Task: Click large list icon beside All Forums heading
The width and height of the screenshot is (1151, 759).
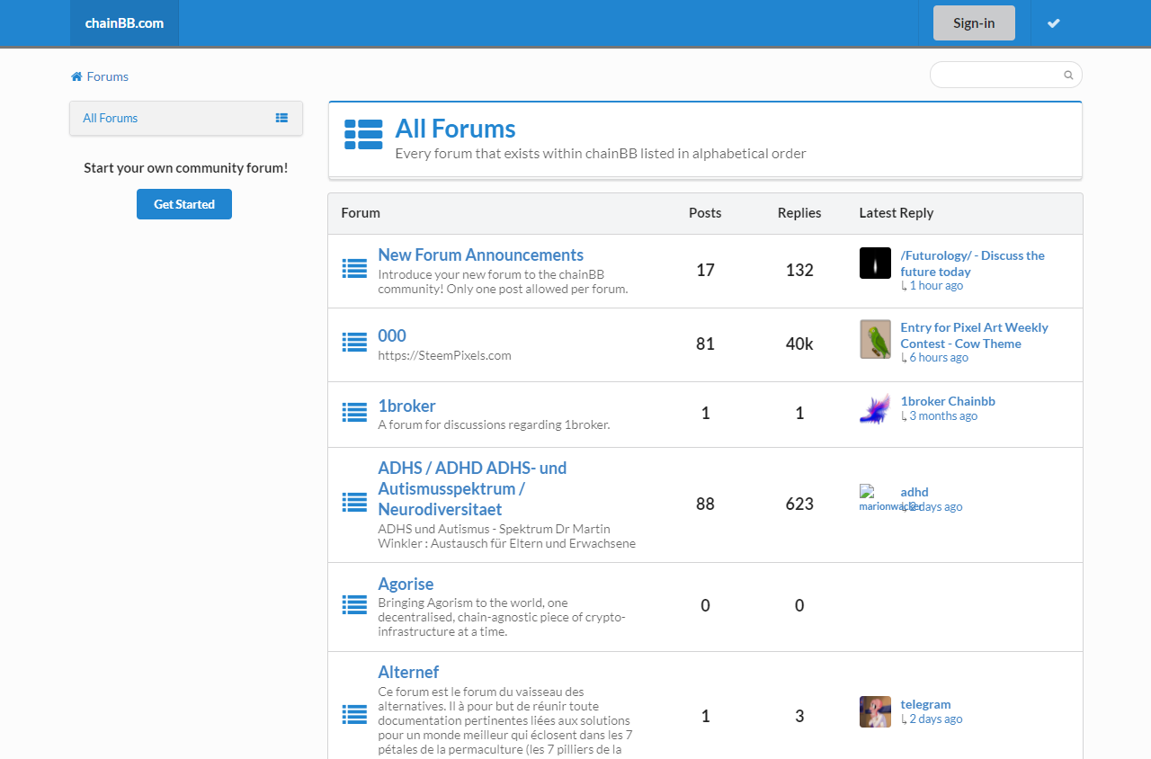Action: point(363,134)
